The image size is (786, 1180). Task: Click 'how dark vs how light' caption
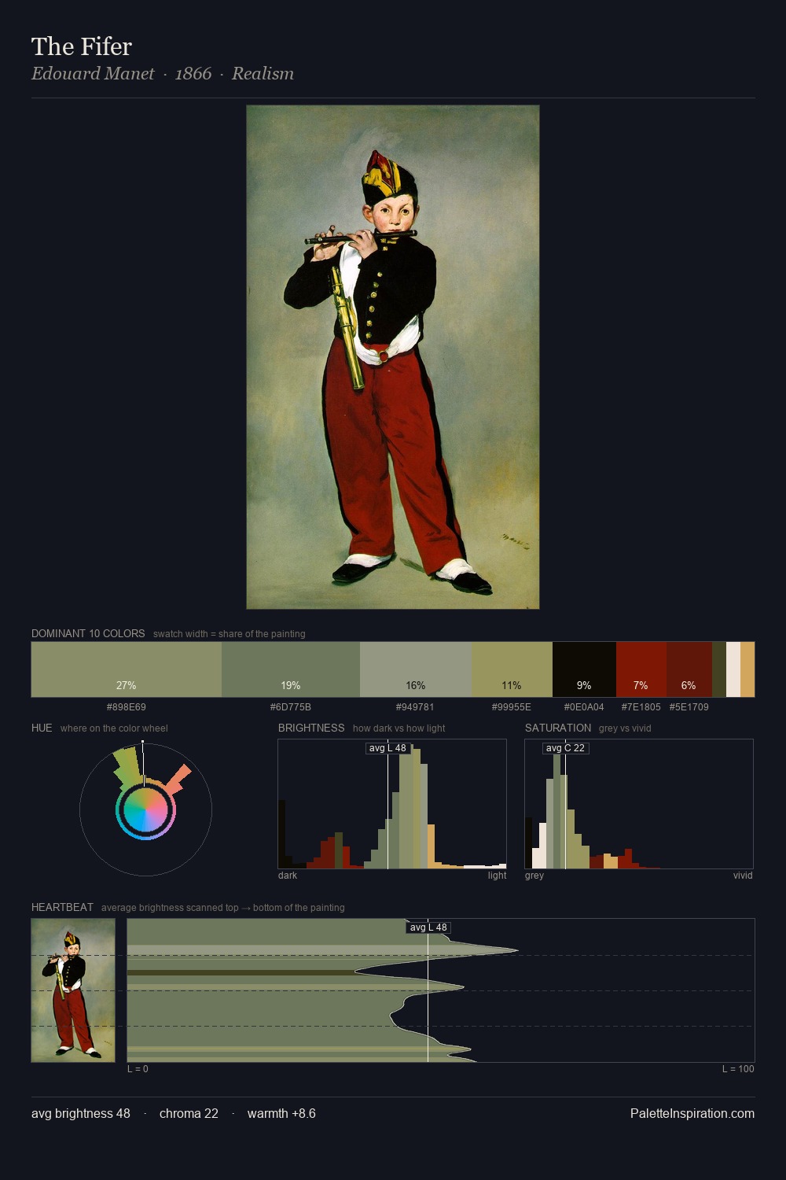tap(399, 728)
